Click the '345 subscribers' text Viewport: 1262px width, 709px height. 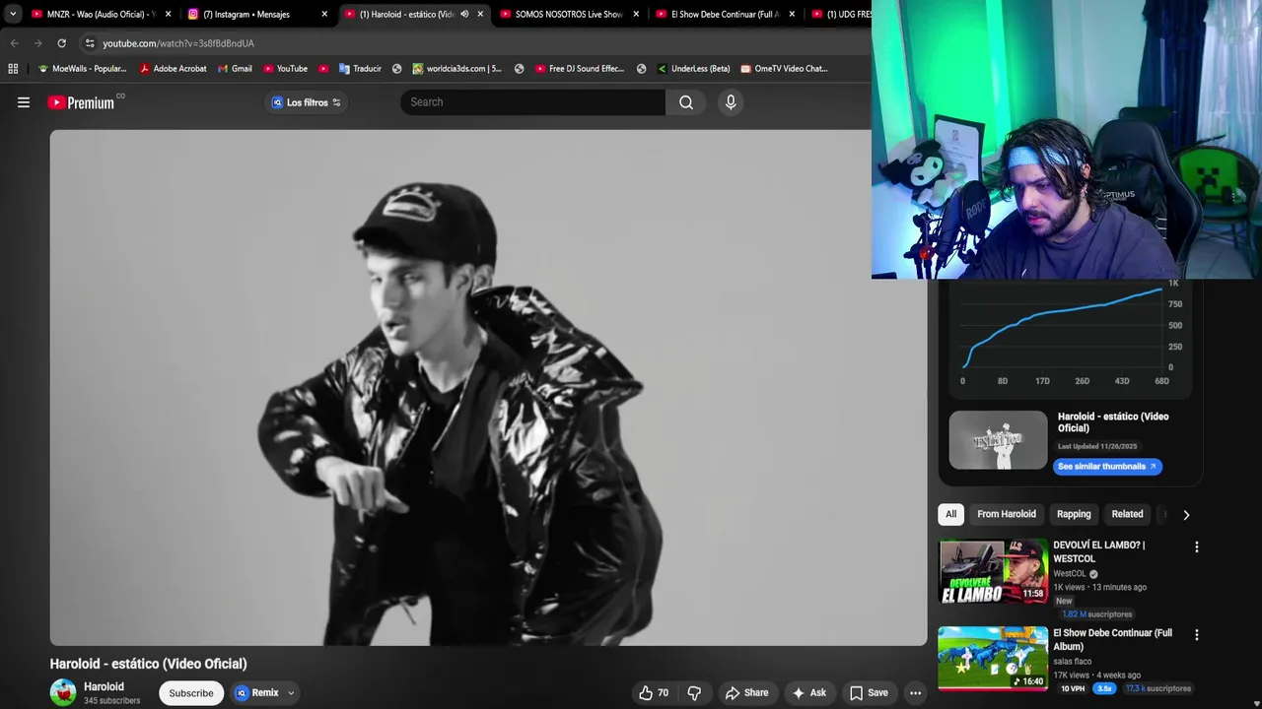tap(111, 701)
